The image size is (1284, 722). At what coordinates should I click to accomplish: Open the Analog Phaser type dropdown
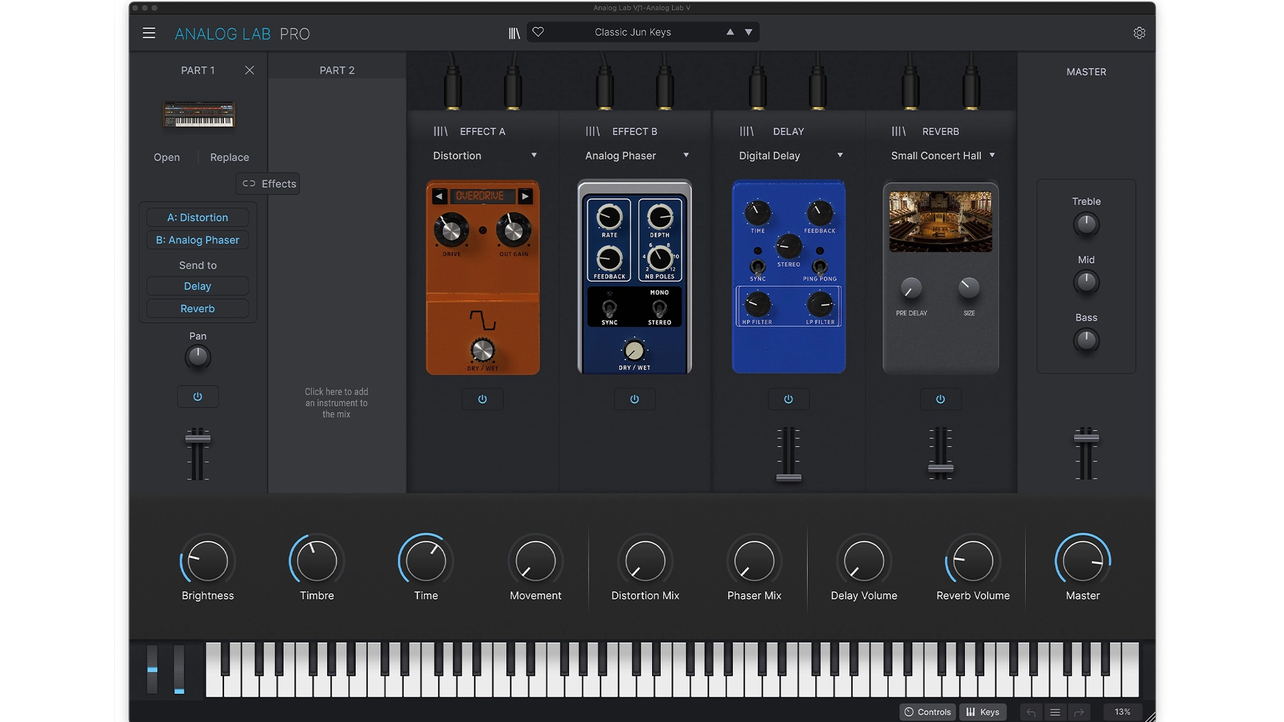tap(685, 155)
